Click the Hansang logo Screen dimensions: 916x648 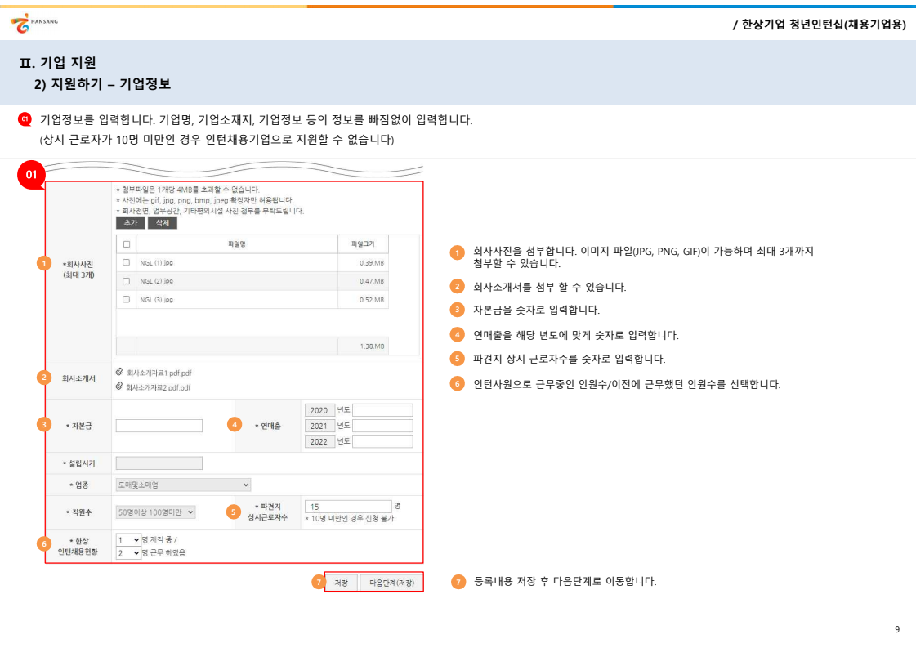click(x=34, y=25)
